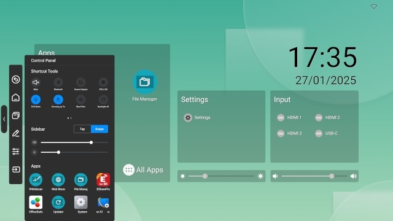Open the Updater app
Viewport: 393px width, 221px height.
click(58, 202)
